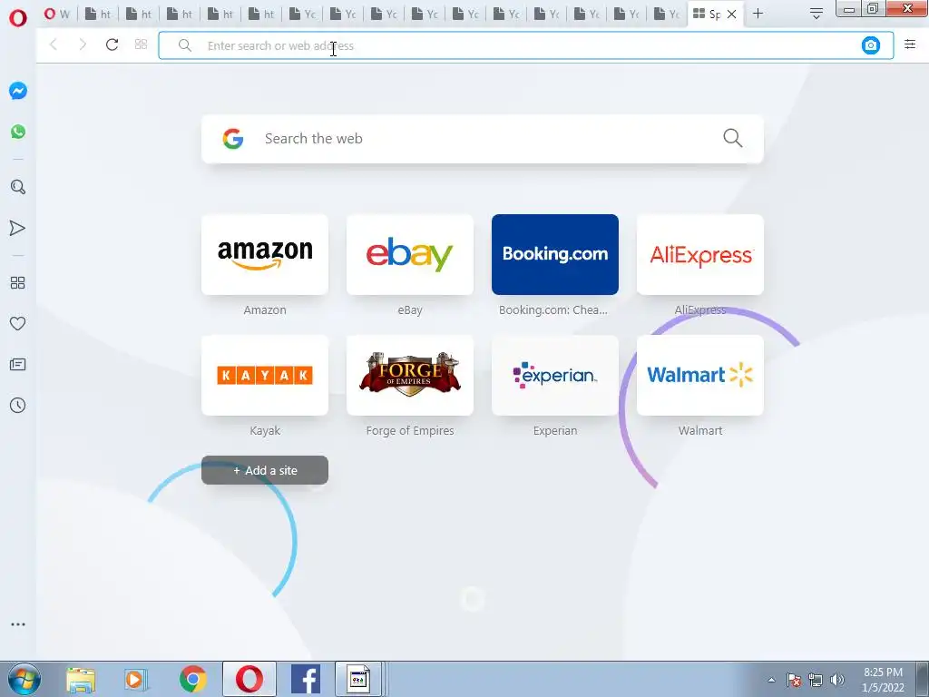Open the Amazon speed dial tile

point(265,254)
